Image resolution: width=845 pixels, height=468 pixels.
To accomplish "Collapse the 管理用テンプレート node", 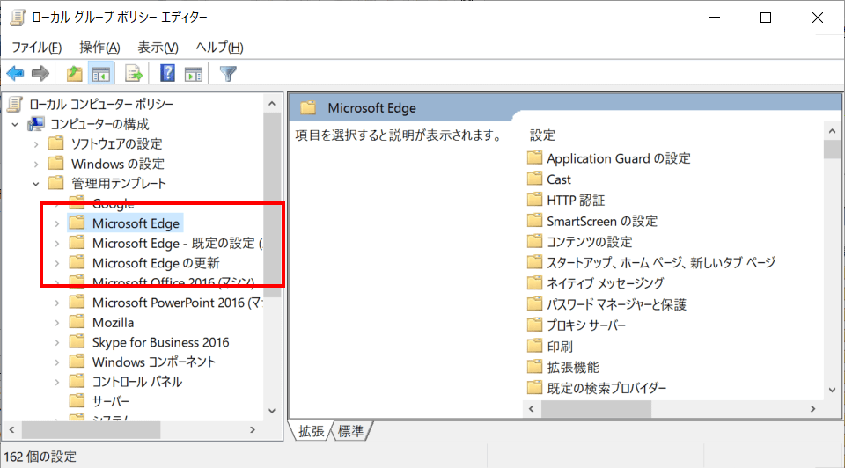I will point(36,184).
